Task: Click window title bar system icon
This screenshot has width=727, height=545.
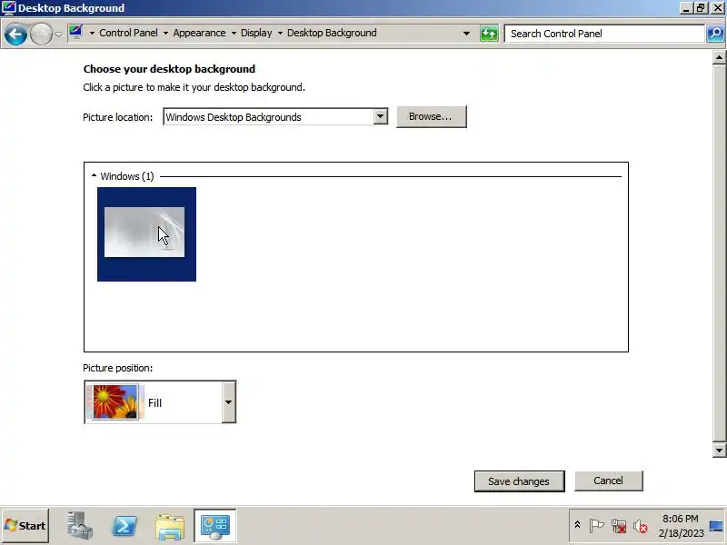Action: [8, 7]
